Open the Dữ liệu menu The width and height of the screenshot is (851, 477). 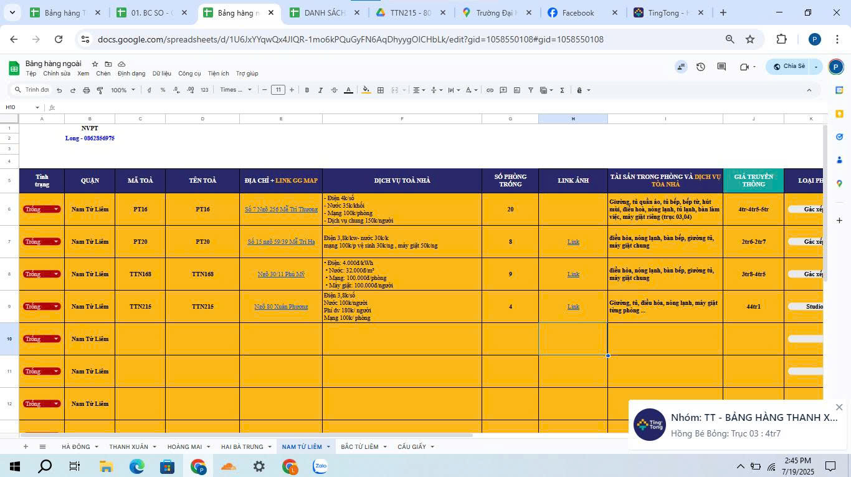[x=161, y=74]
